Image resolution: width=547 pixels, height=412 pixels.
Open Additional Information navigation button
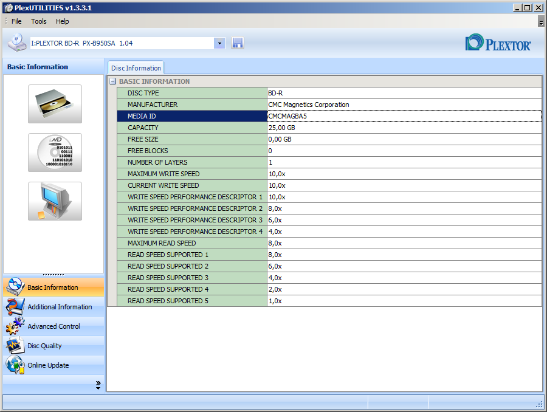click(x=53, y=307)
